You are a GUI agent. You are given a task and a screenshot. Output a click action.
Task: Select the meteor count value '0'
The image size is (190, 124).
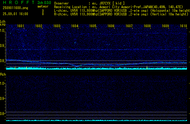pyautogui.click(x=43, y=14)
